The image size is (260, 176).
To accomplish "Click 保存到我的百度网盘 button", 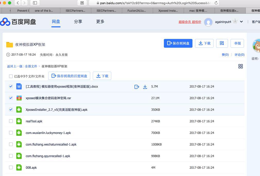I will [x=69, y=76].
